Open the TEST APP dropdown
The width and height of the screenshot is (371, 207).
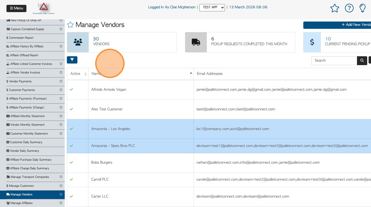pos(212,8)
